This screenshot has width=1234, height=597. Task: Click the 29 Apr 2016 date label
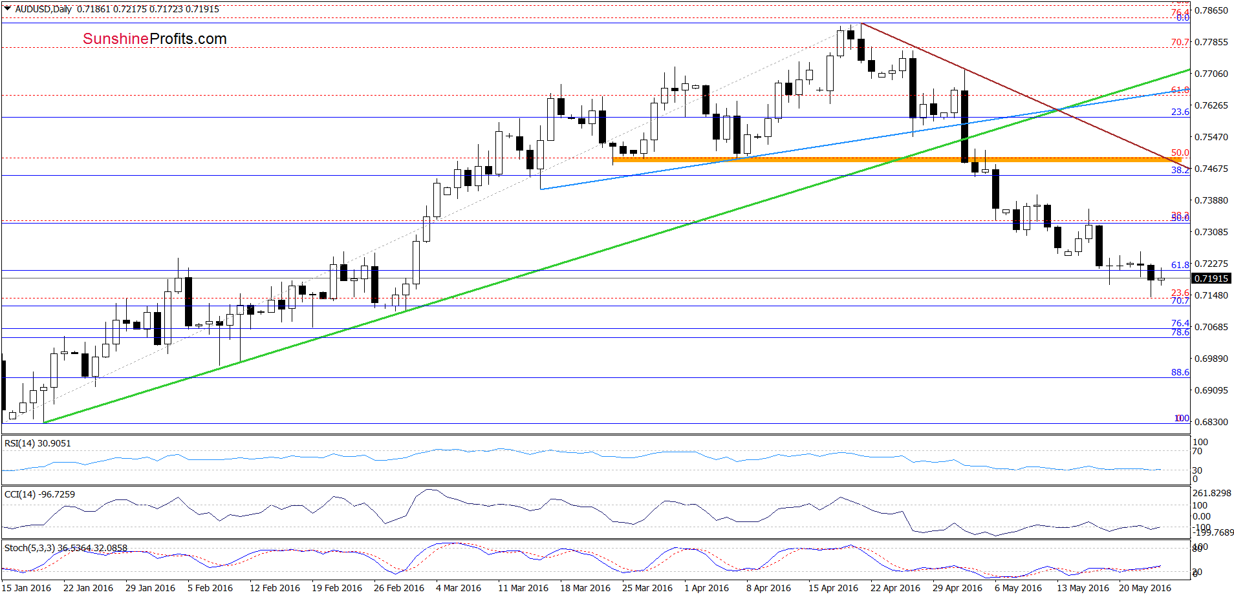pos(958,588)
